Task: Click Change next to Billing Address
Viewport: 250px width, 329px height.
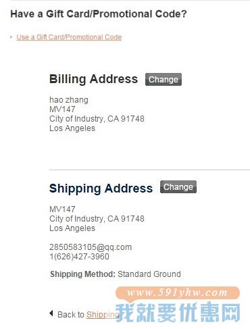Action: tap(164, 80)
